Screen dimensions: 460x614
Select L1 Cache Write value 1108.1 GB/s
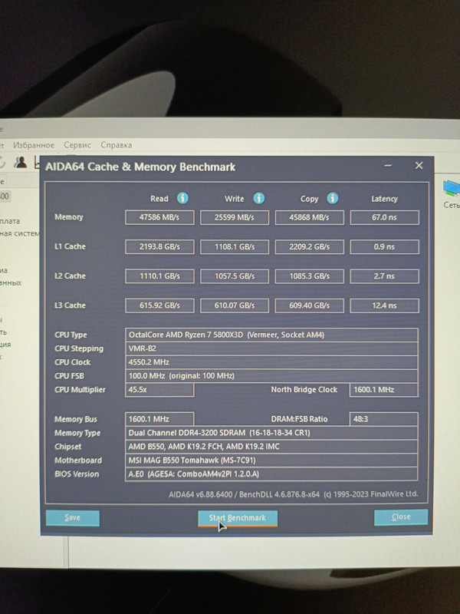[235, 246]
